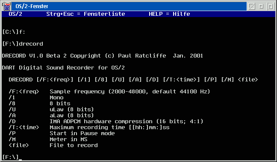
Task: Click the DRECORD usage syntax line
Action: (133, 80)
